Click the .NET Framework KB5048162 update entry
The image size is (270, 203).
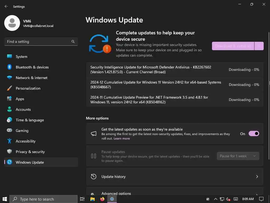(175, 100)
